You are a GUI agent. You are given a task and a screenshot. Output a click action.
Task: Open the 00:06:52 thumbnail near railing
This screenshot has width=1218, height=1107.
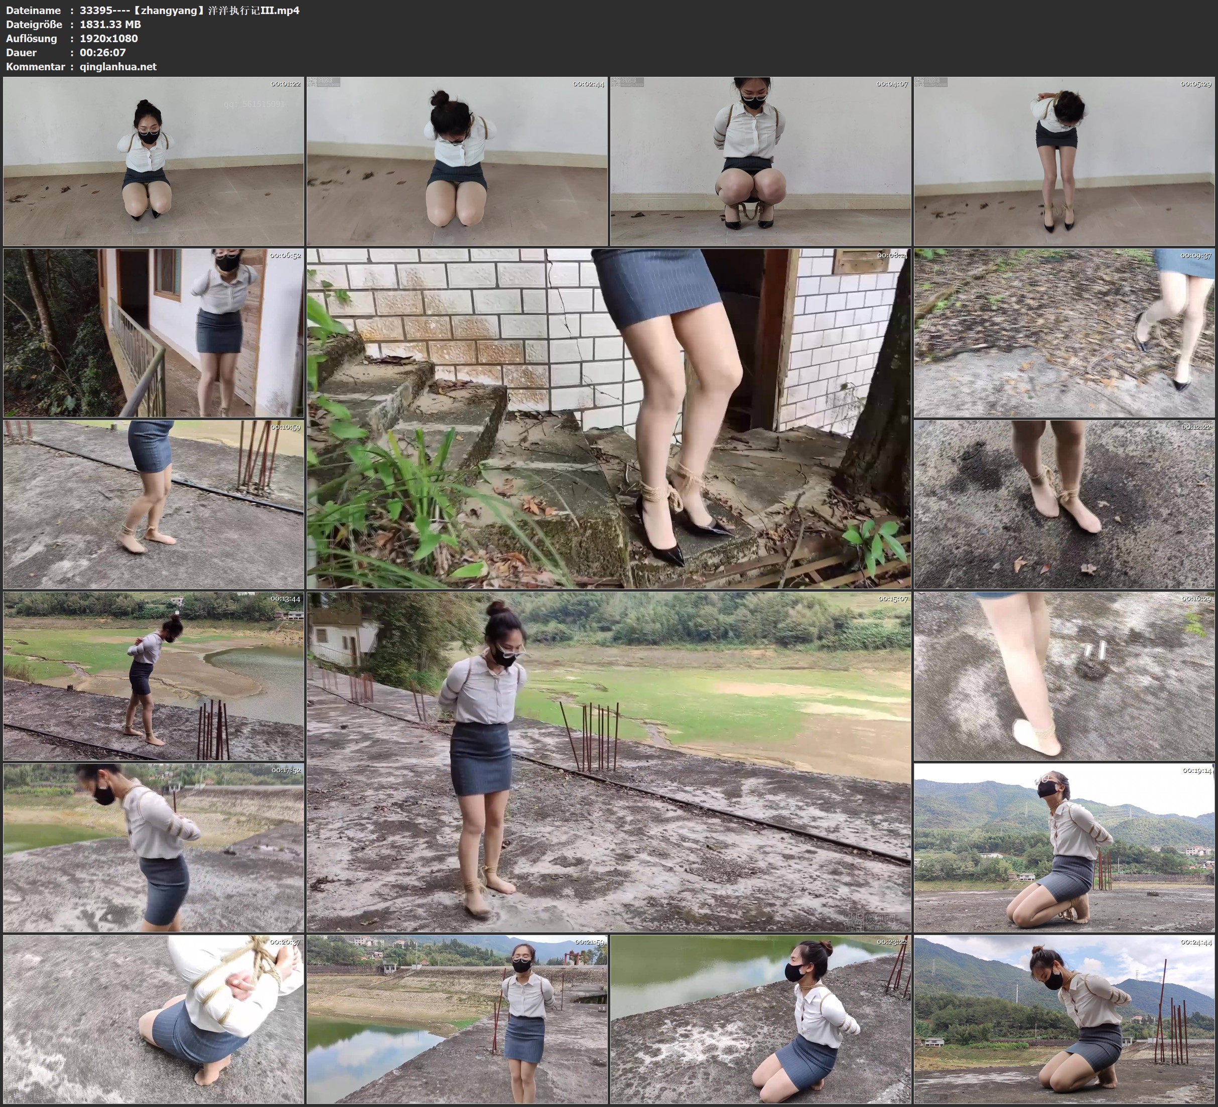154,332
